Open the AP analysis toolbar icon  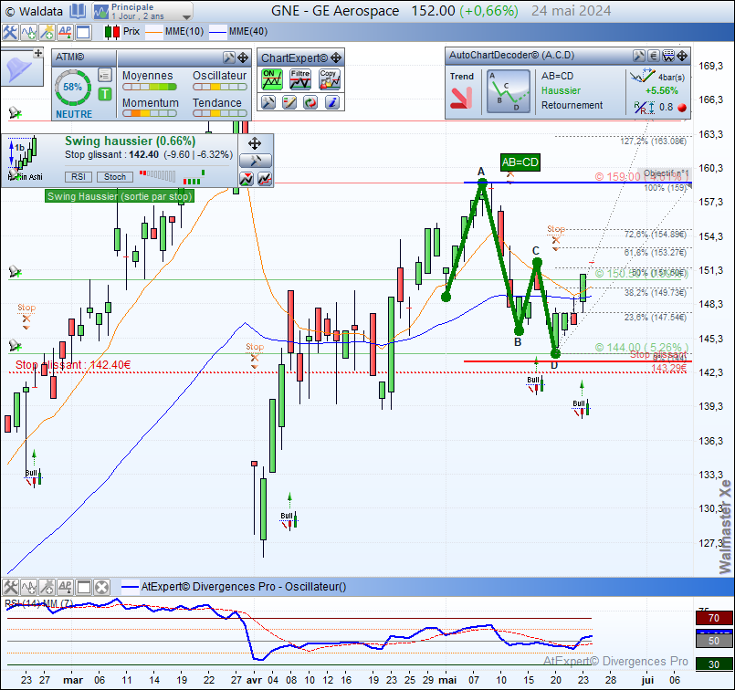[65, 32]
